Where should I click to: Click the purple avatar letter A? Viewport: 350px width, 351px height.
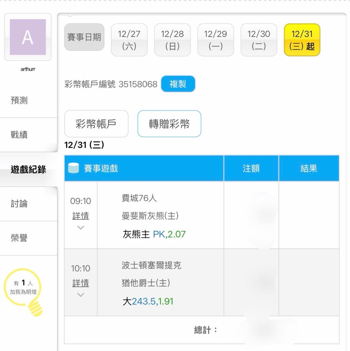[28, 37]
